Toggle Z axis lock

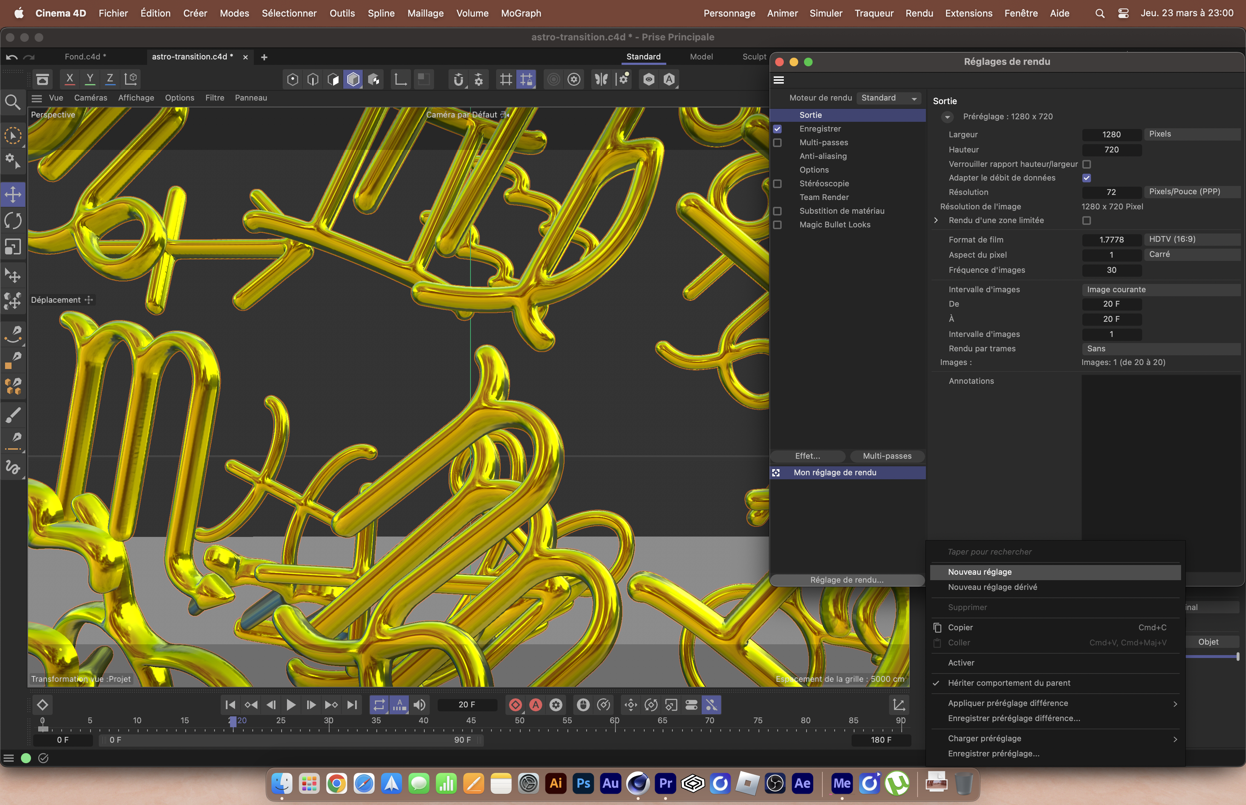110,79
